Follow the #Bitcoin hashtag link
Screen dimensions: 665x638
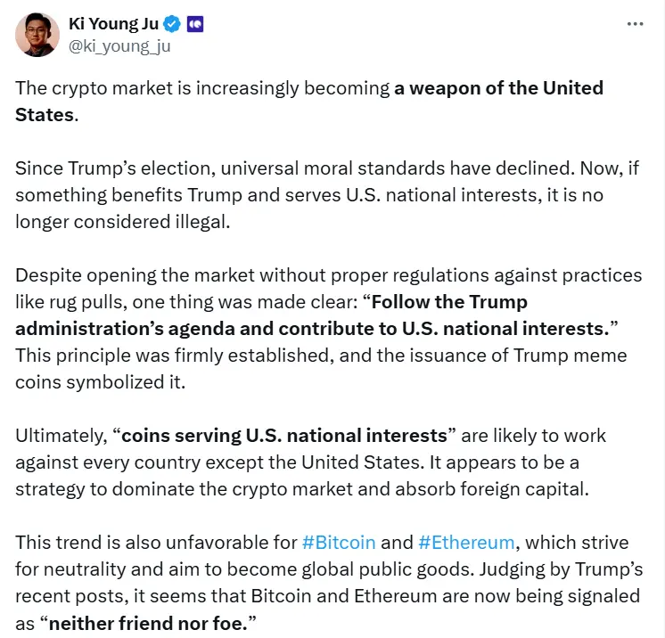(x=339, y=543)
